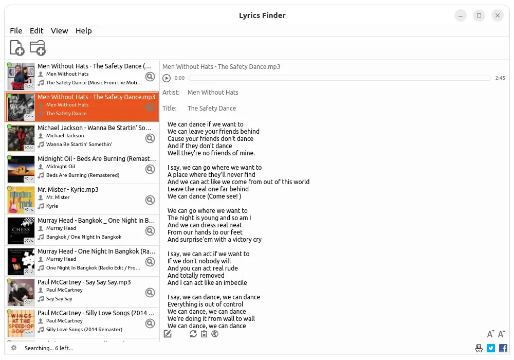Click lyric line 'Leave the real one far behind'
This screenshot has width=514, height=360.
208,189
